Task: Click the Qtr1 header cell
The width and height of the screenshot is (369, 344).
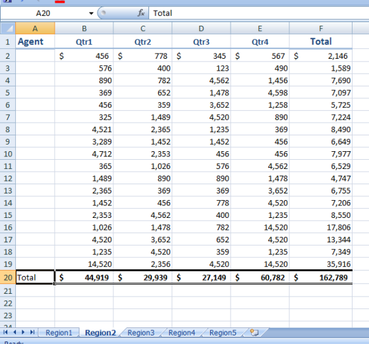Action: pyautogui.click(x=84, y=42)
